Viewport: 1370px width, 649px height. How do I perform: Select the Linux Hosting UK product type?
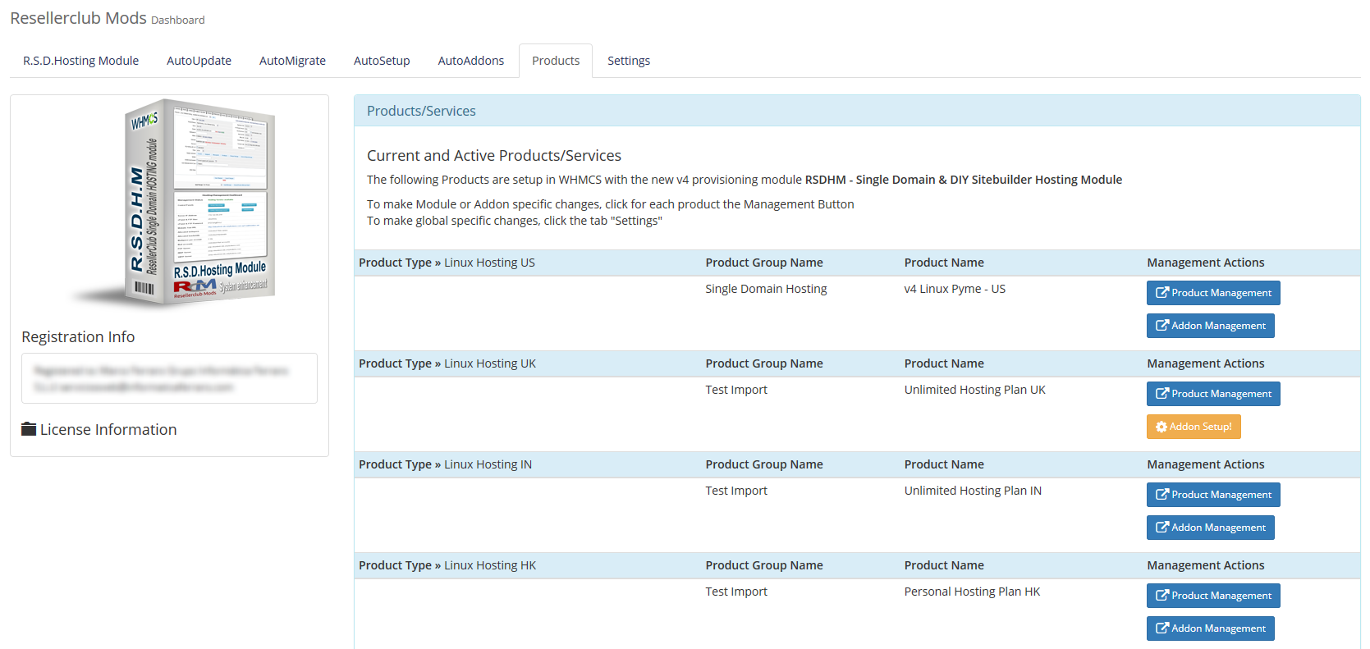point(490,363)
